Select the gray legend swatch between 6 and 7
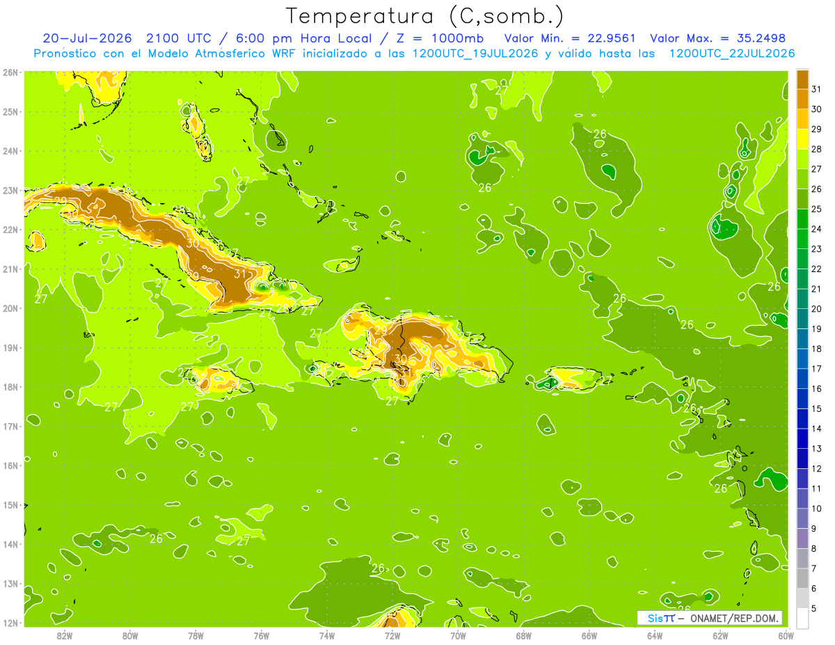 [x=802, y=578]
